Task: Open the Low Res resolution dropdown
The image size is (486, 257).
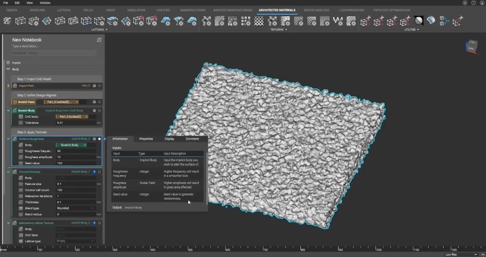Action: [461, 254]
